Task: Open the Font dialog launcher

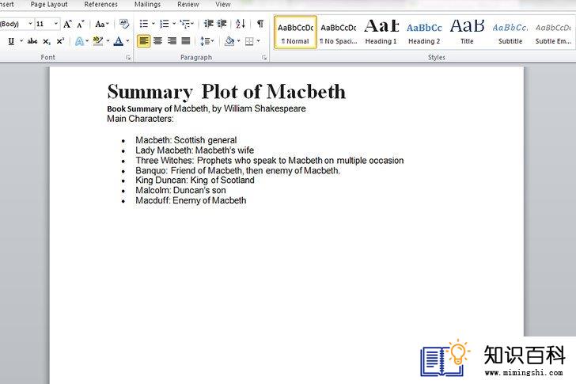Action: (128, 58)
